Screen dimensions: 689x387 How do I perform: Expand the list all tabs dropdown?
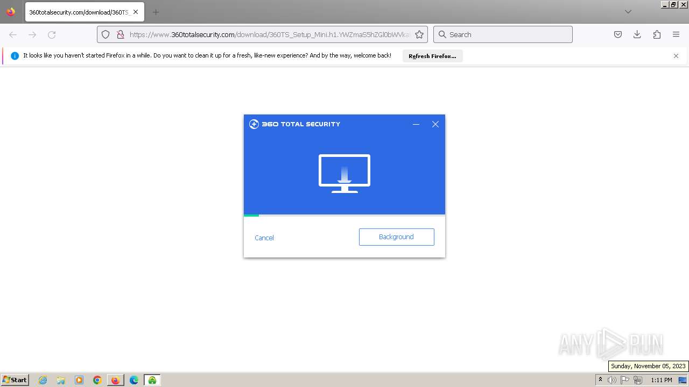coord(628,12)
